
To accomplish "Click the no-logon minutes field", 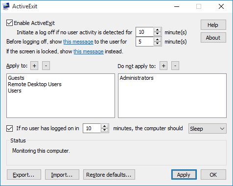I will point(92,128).
